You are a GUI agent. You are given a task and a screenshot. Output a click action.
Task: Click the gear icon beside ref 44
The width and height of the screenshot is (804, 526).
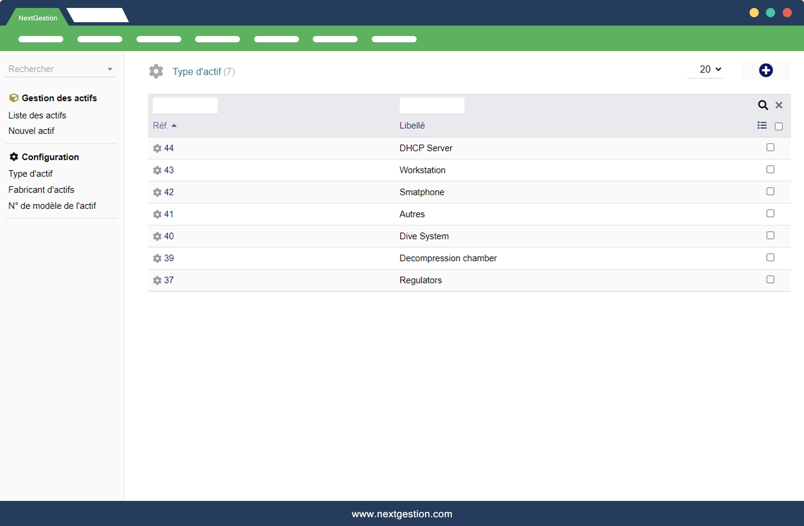coord(157,148)
